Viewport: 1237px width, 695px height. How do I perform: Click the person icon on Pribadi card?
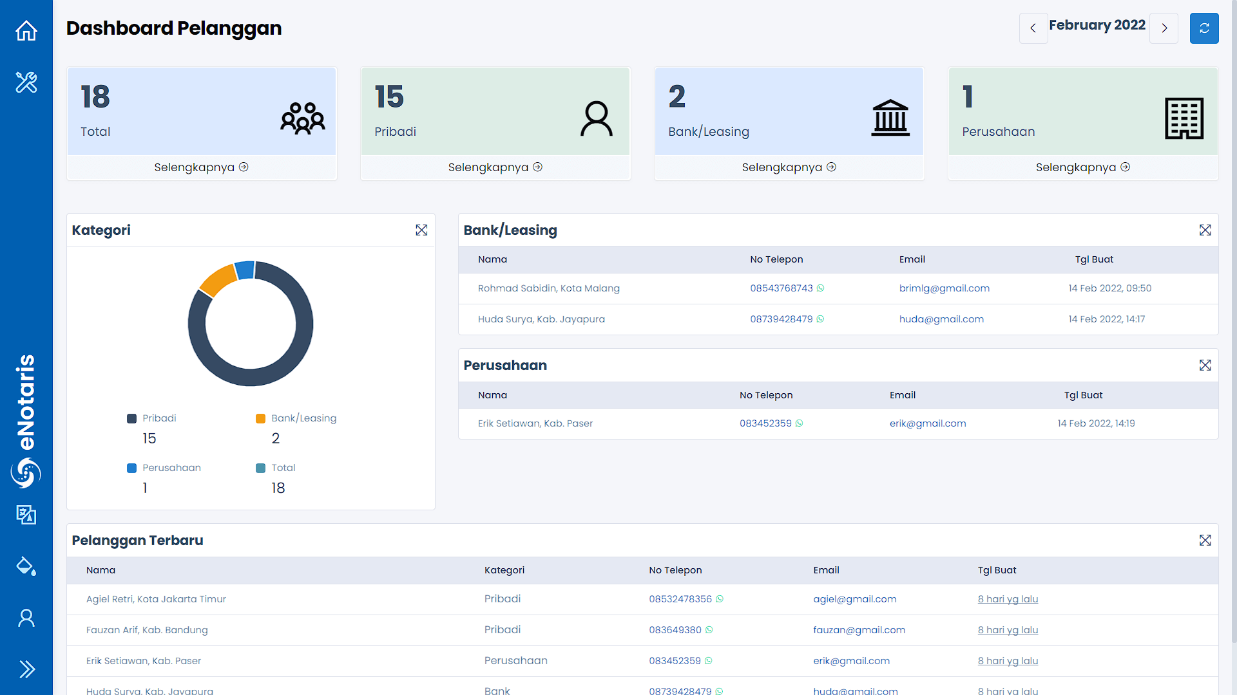click(x=597, y=118)
